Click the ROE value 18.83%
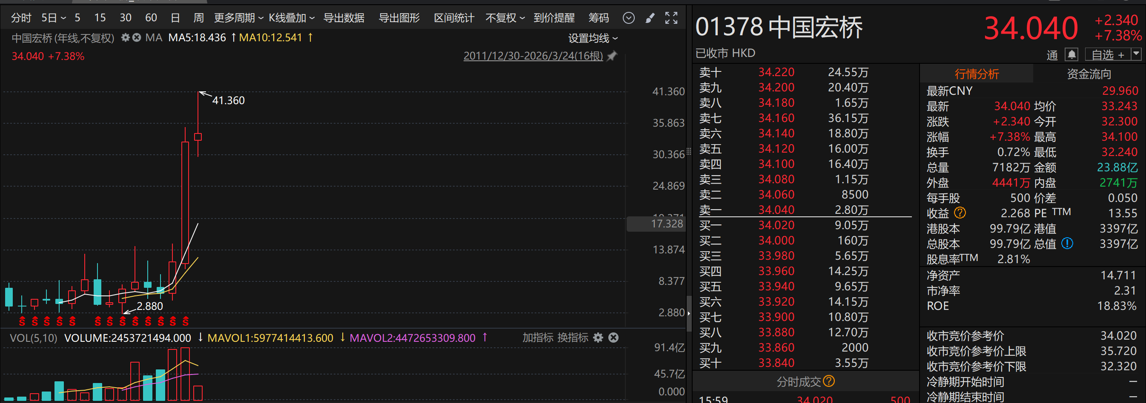 [1117, 306]
